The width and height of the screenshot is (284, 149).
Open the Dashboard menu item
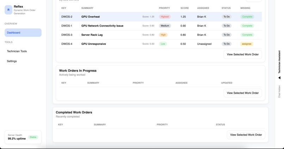click(x=23, y=33)
